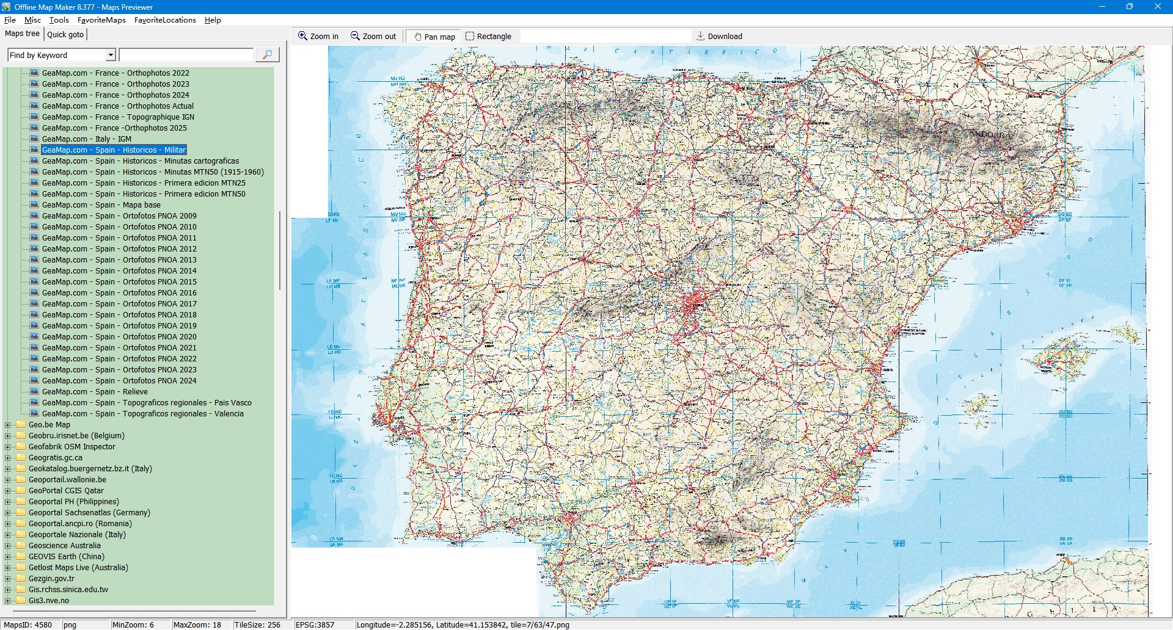Click the map icon beside Spain - Relieve

[x=34, y=392]
